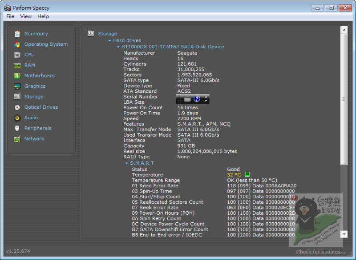356x260 pixels.
Task: Open the Network icon in sidebar
Action: pyautogui.click(x=17, y=139)
